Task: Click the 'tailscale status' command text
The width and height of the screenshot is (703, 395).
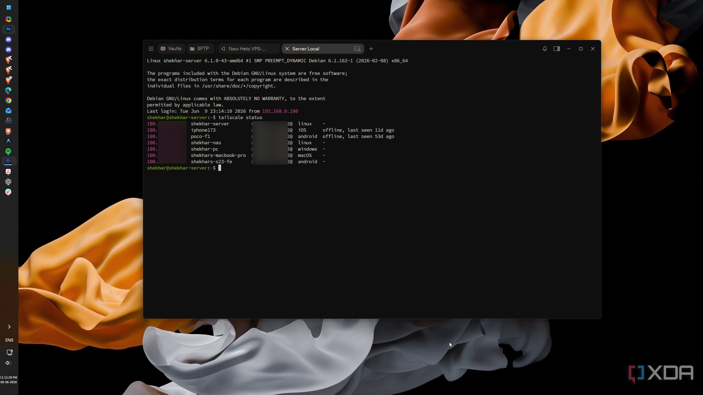Action: [240, 118]
